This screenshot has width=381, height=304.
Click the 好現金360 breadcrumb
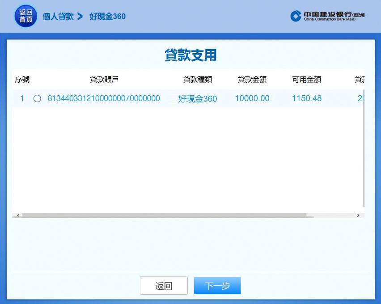pos(107,17)
